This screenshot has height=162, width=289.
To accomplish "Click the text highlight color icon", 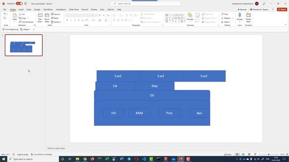I will pyautogui.click(x=100, y=20).
